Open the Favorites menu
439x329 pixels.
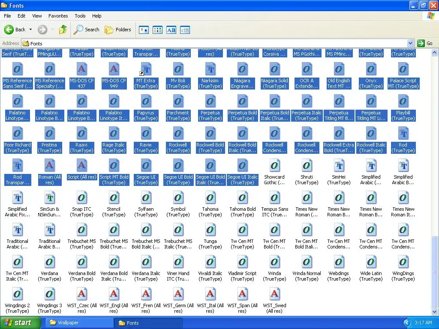point(58,16)
